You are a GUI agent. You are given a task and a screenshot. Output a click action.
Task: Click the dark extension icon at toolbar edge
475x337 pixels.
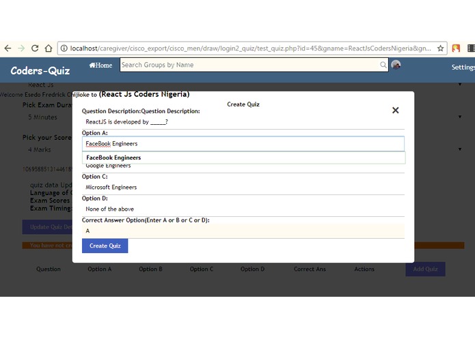pos(472,48)
